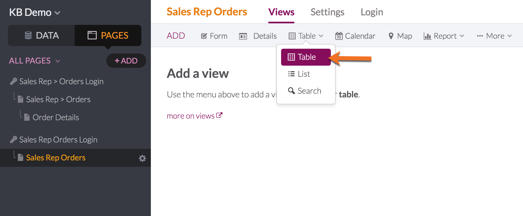
Task: Choose Table from the dropdown menu
Action: click(x=306, y=57)
